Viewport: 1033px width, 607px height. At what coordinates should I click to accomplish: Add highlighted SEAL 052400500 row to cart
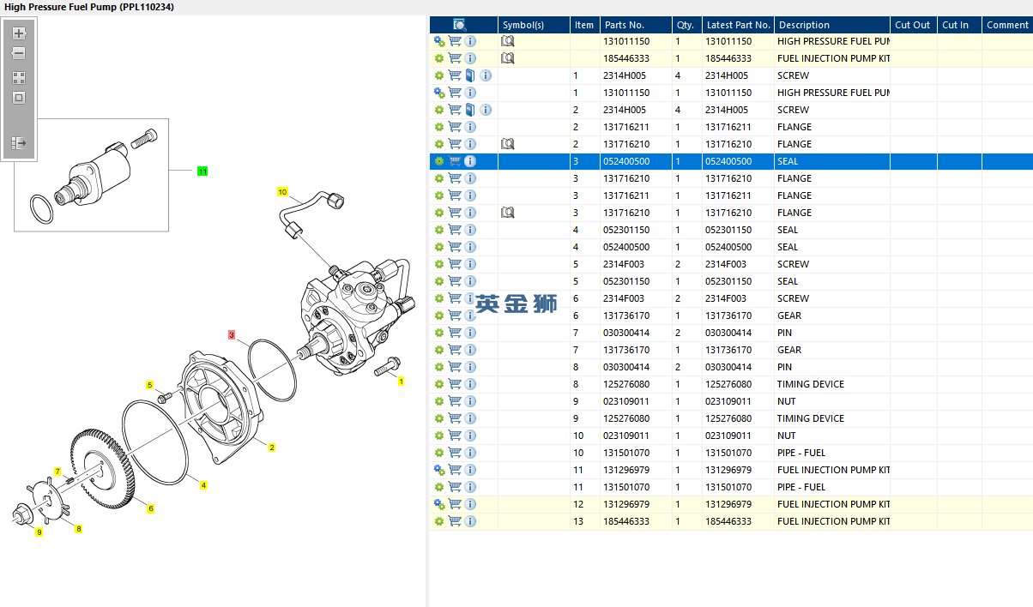(455, 161)
